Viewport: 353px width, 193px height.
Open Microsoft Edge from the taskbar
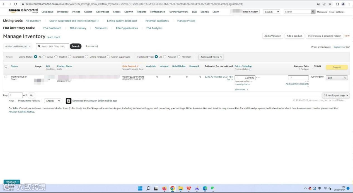205,188
